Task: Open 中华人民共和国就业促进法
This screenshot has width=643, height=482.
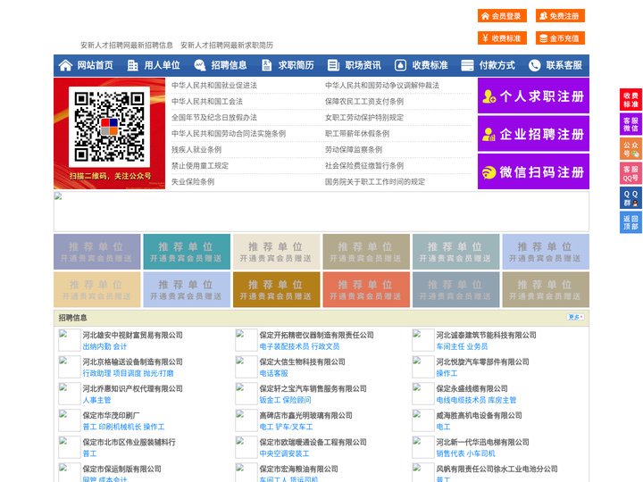Action: [214, 86]
